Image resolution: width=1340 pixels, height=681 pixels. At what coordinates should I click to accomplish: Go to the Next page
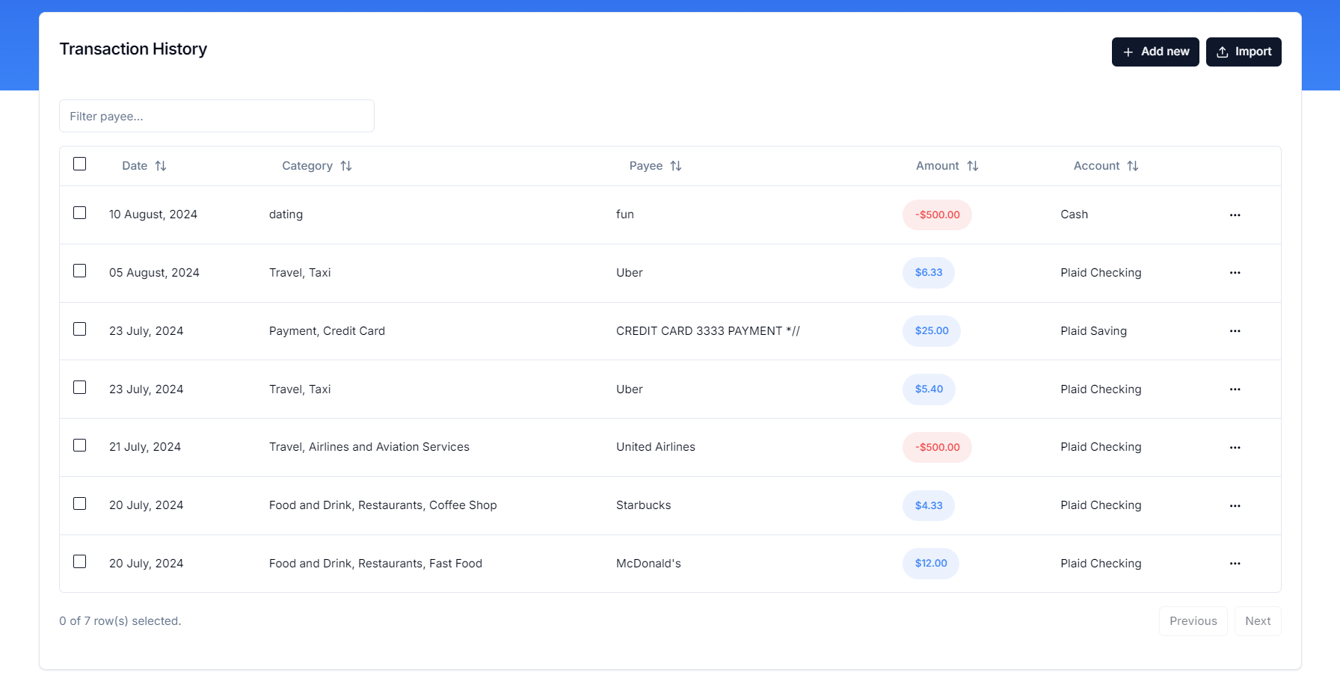pyautogui.click(x=1258, y=621)
